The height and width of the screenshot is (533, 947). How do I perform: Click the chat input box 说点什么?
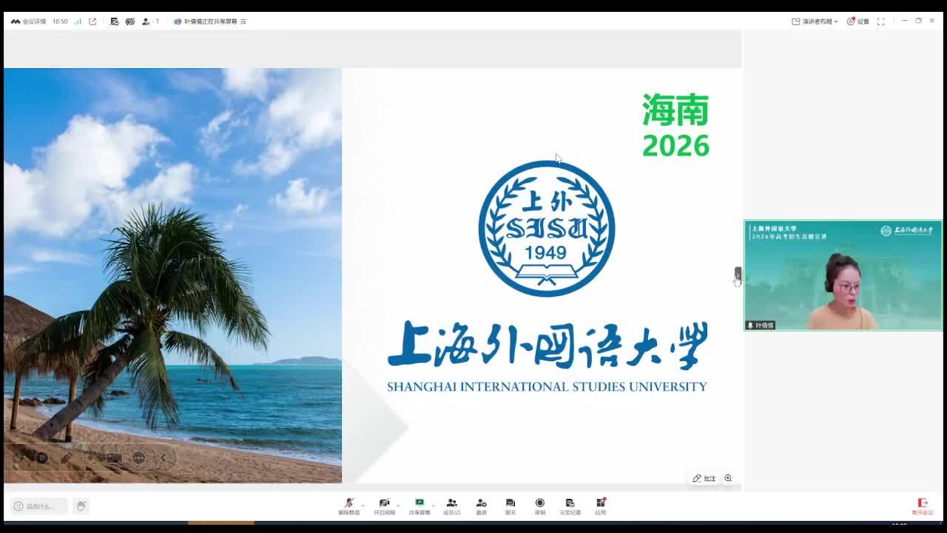tap(39, 506)
